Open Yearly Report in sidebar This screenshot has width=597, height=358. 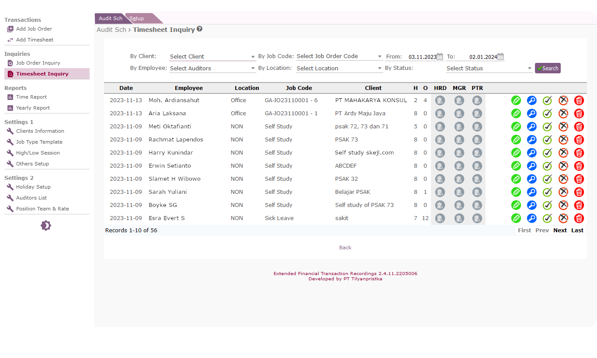click(33, 108)
